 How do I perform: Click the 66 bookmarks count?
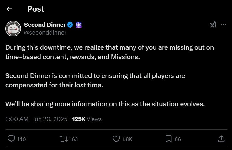[178, 139]
